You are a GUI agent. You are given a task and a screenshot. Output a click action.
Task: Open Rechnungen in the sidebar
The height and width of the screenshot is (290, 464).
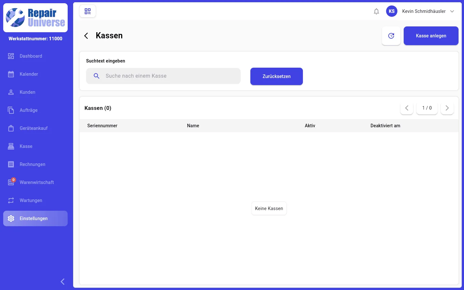click(x=35, y=164)
